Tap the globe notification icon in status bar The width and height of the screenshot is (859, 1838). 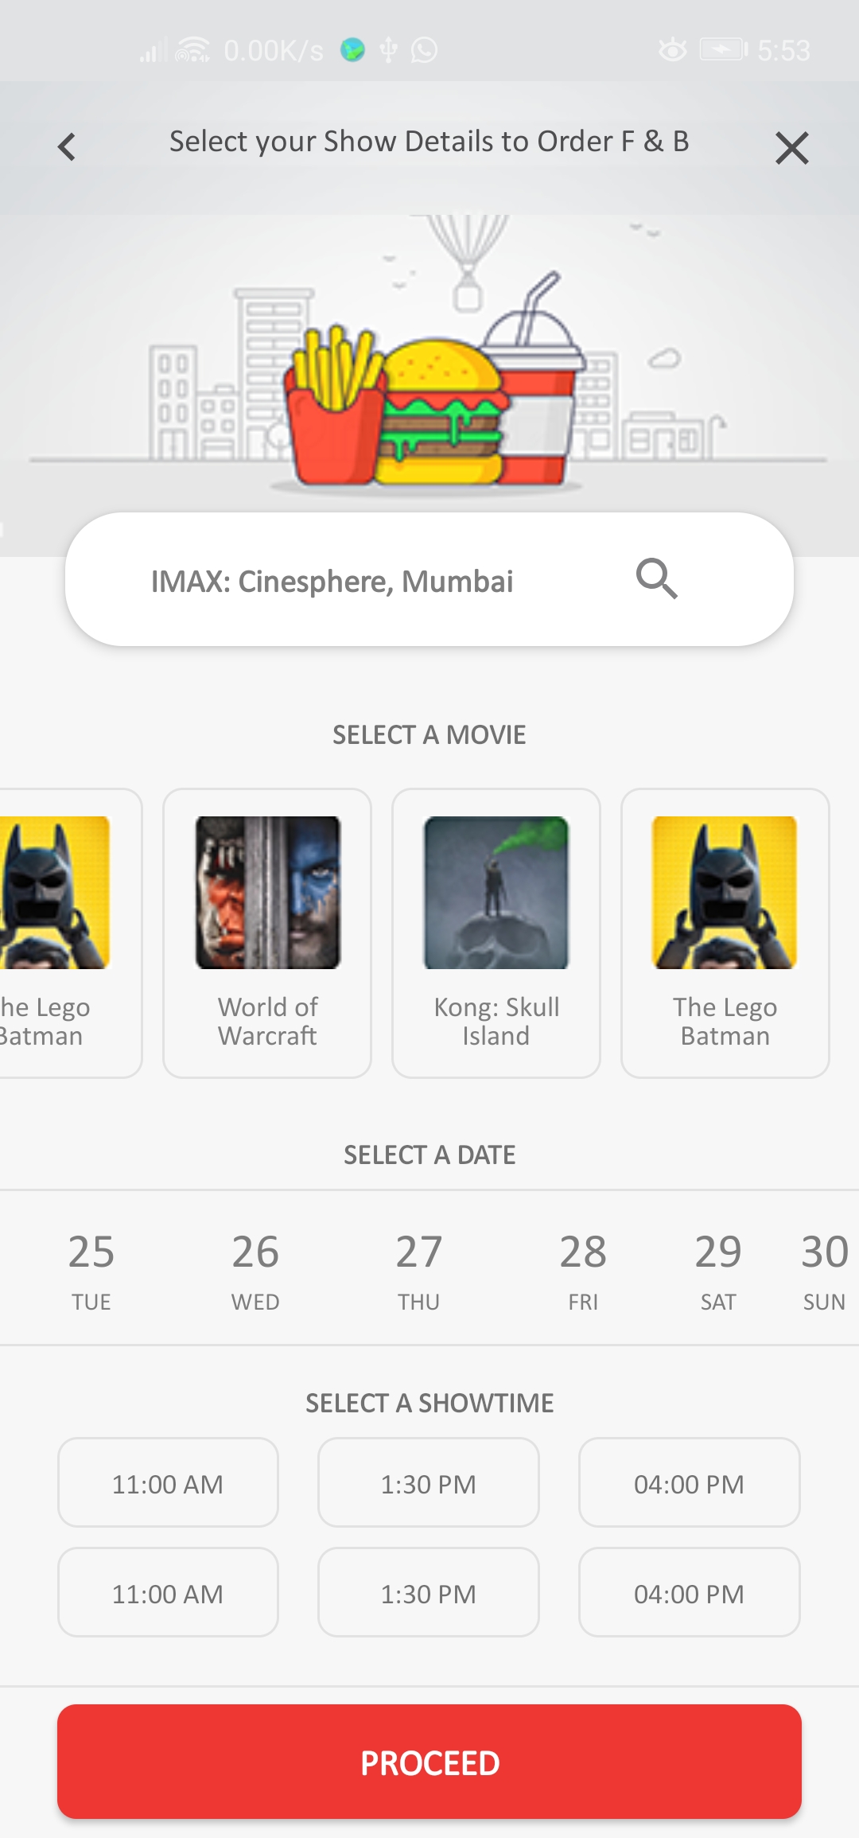tap(352, 50)
